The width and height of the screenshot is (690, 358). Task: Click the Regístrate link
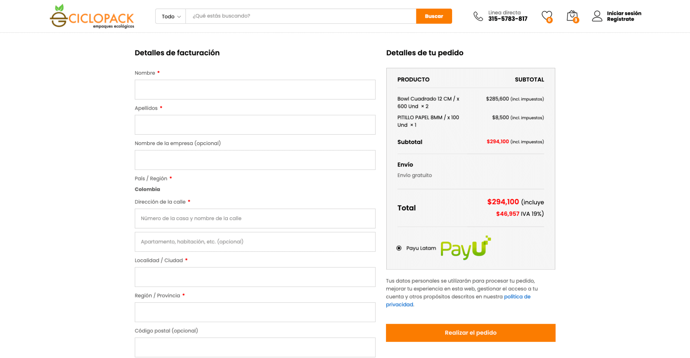tap(620, 19)
